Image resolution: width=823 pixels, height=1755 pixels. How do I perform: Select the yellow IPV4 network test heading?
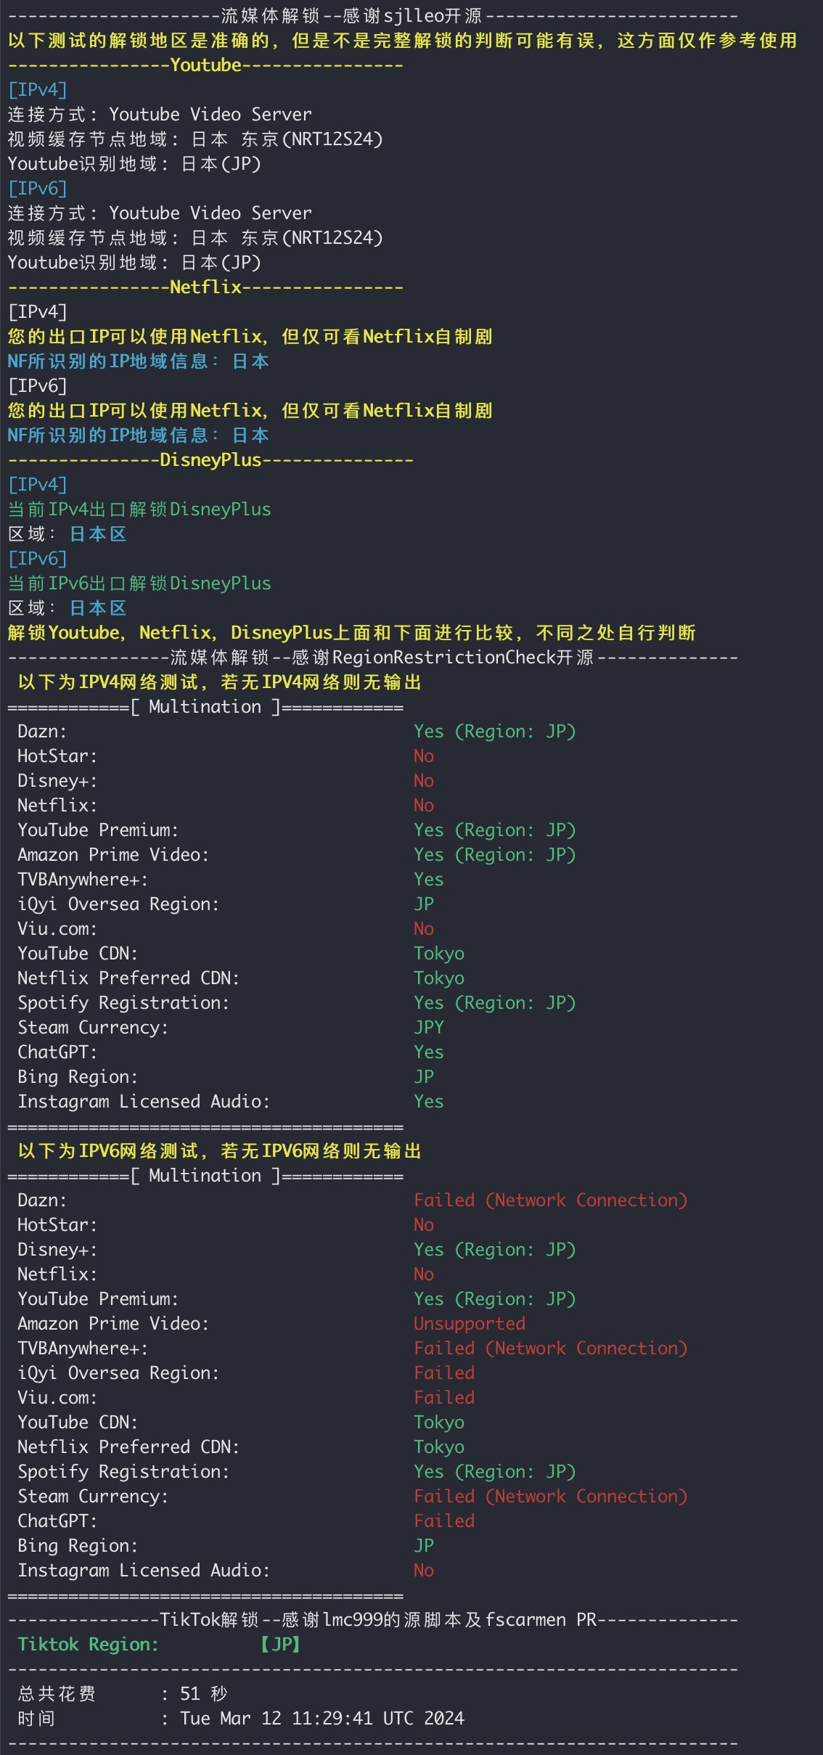point(219,682)
